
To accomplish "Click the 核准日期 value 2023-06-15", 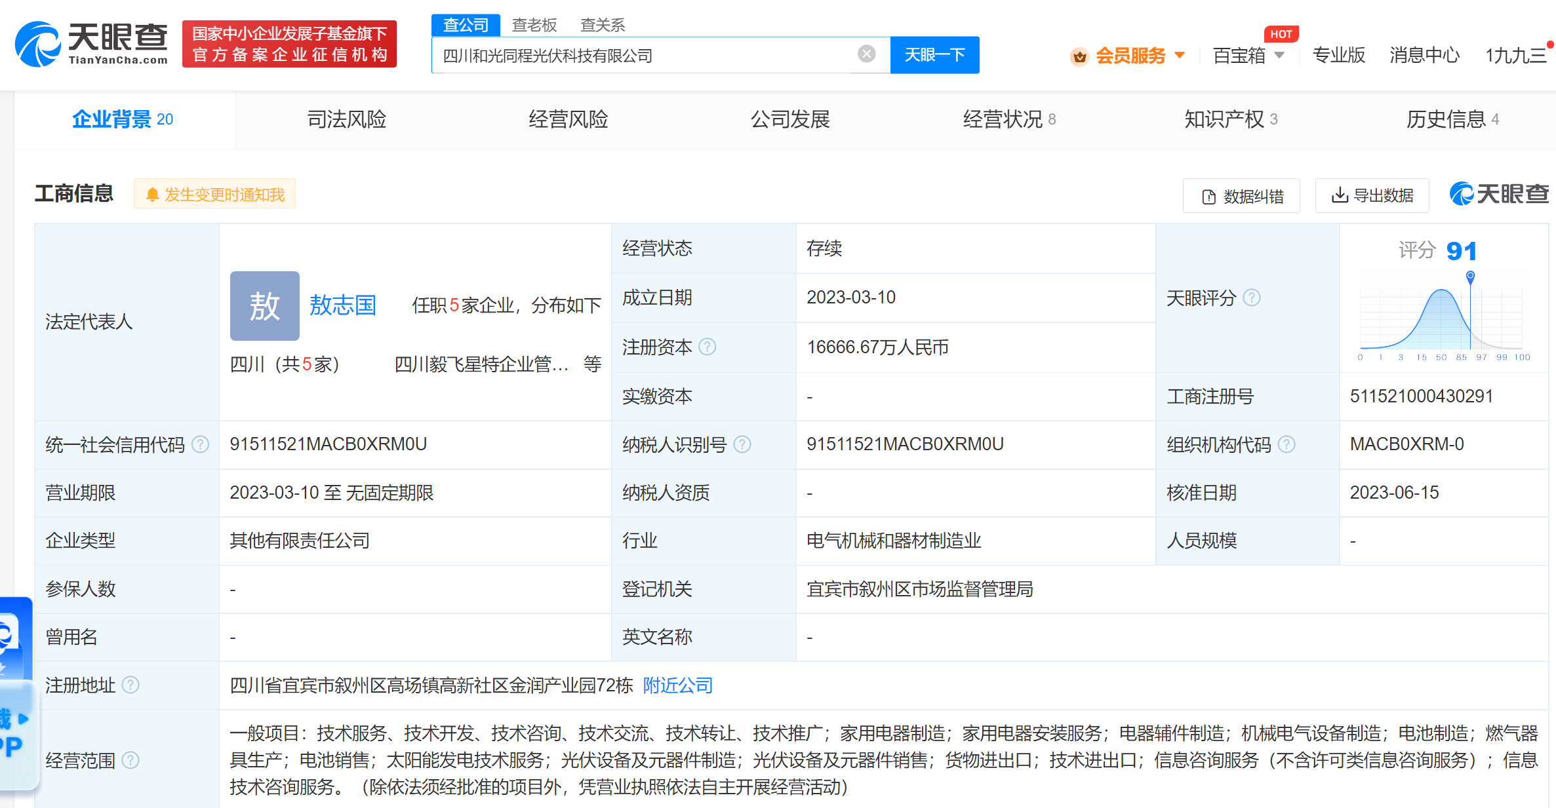I will tap(1394, 493).
